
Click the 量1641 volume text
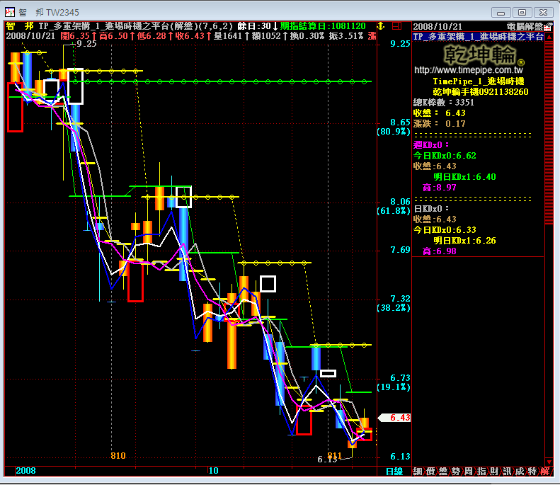228,36
